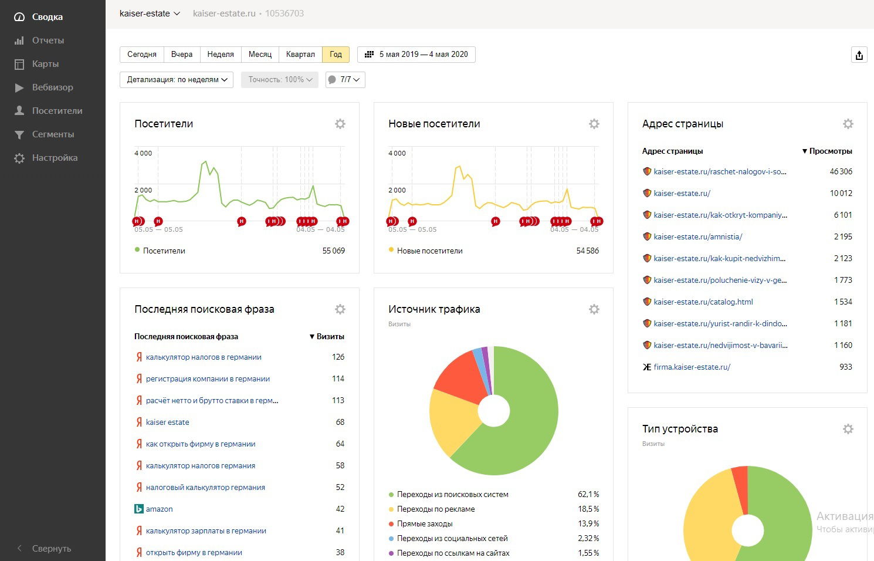Open settings gear of Последняя поисковая фраза widget
The height and width of the screenshot is (561, 874).
pos(340,309)
